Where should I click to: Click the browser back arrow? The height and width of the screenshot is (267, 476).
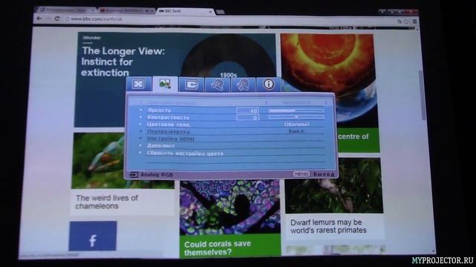point(39,19)
